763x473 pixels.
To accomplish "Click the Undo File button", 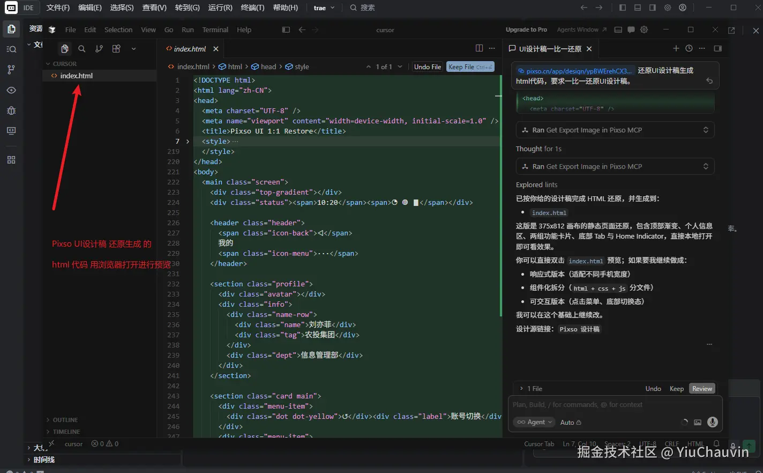I will (428, 66).
